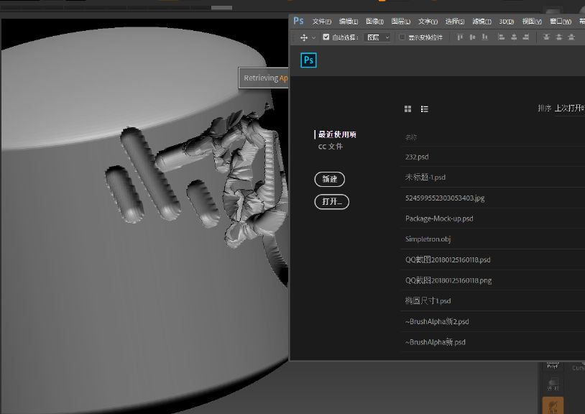The image size is (585, 414).
Task: Open the 图层(L) menu in menu bar
Action: pyautogui.click(x=401, y=22)
